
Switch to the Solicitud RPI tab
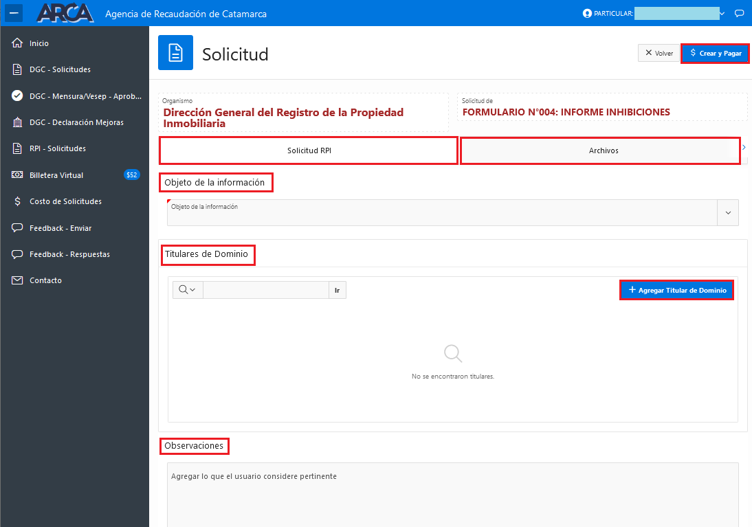pos(309,150)
